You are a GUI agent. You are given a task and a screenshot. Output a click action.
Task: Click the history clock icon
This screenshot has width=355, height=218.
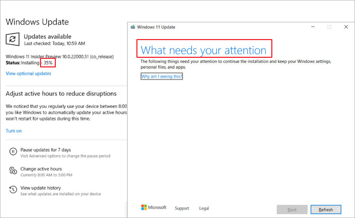coord(13,189)
